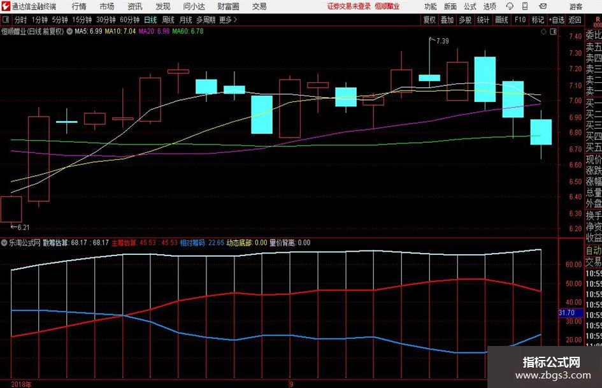The height and width of the screenshot is (388, 602).
Task: Click the MA5: 6.99 indicator value
Action: [89, 31]
